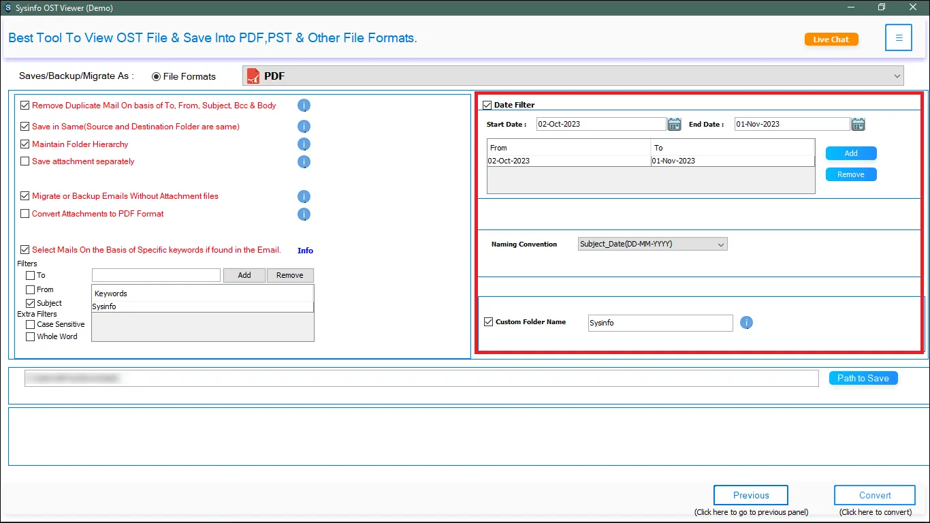The image size is (930, 523).
Task: Click info icon next to Maintain Folder Hierarchy
Action: [x=304, y=144]
